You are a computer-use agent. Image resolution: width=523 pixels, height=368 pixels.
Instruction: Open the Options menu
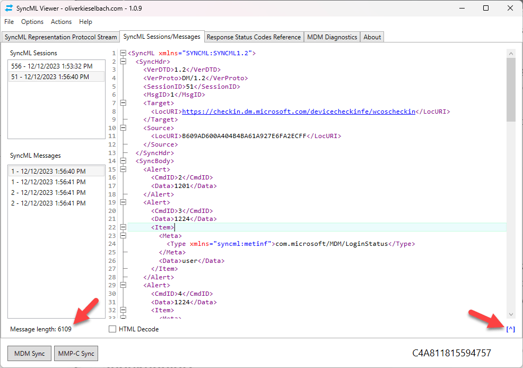(x=32, y=22)
